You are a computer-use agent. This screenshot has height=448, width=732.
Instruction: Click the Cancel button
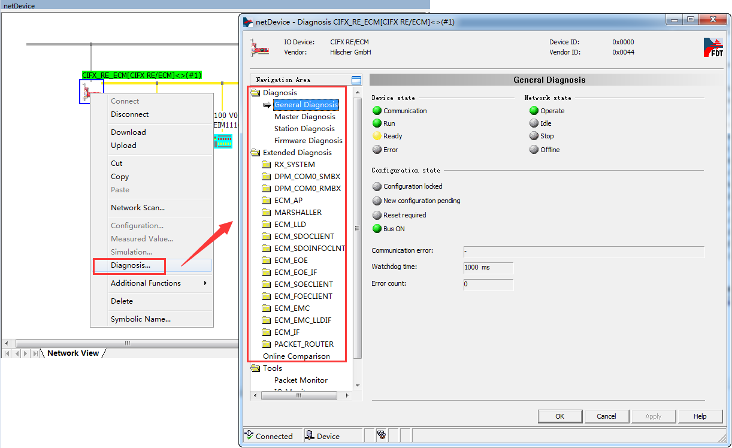pyautogui.click(x=607, y=416)
